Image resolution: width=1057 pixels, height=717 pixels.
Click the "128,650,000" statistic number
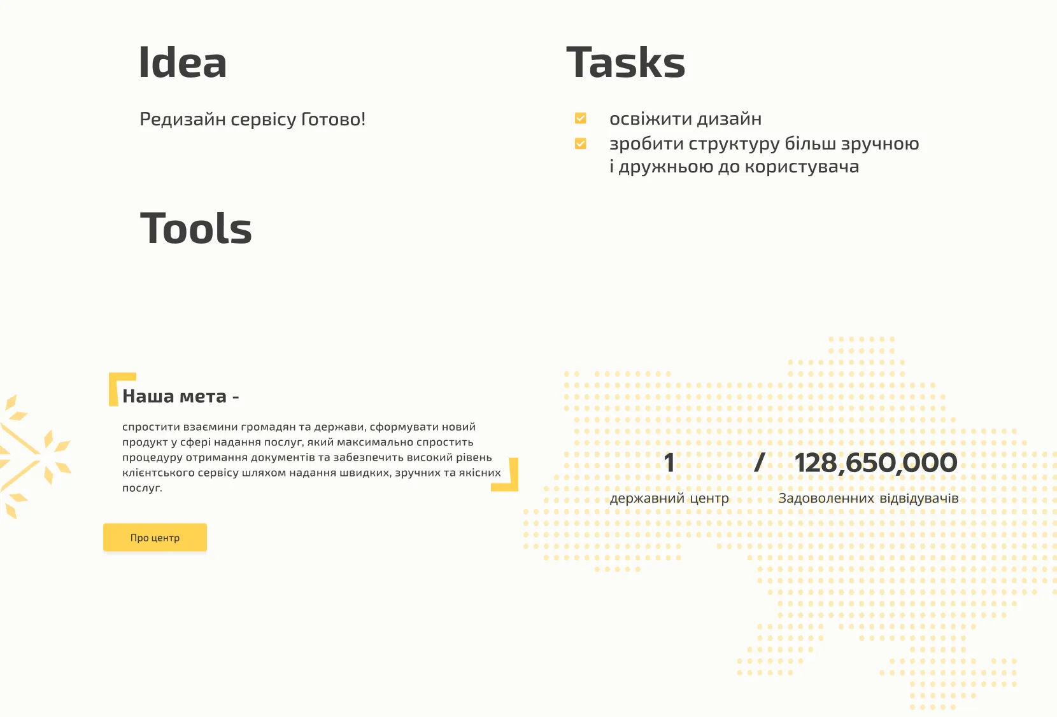[876, 463]
